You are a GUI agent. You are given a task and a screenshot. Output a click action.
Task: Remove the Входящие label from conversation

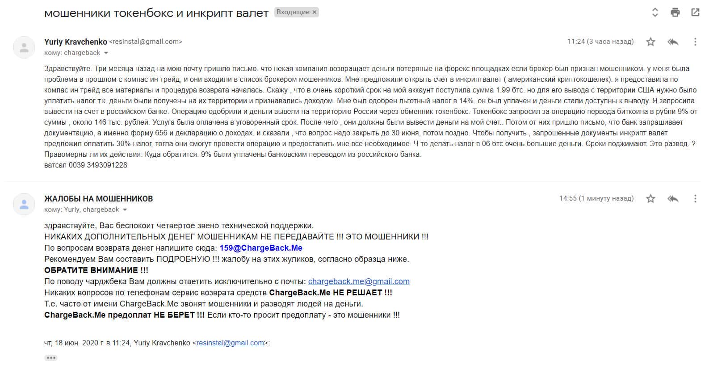pyautogui.click(x=315, y=13)
